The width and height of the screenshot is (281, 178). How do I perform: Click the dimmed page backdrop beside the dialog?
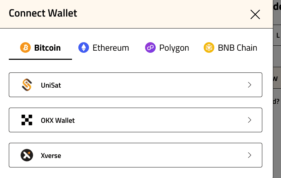(x=277, y=141)
